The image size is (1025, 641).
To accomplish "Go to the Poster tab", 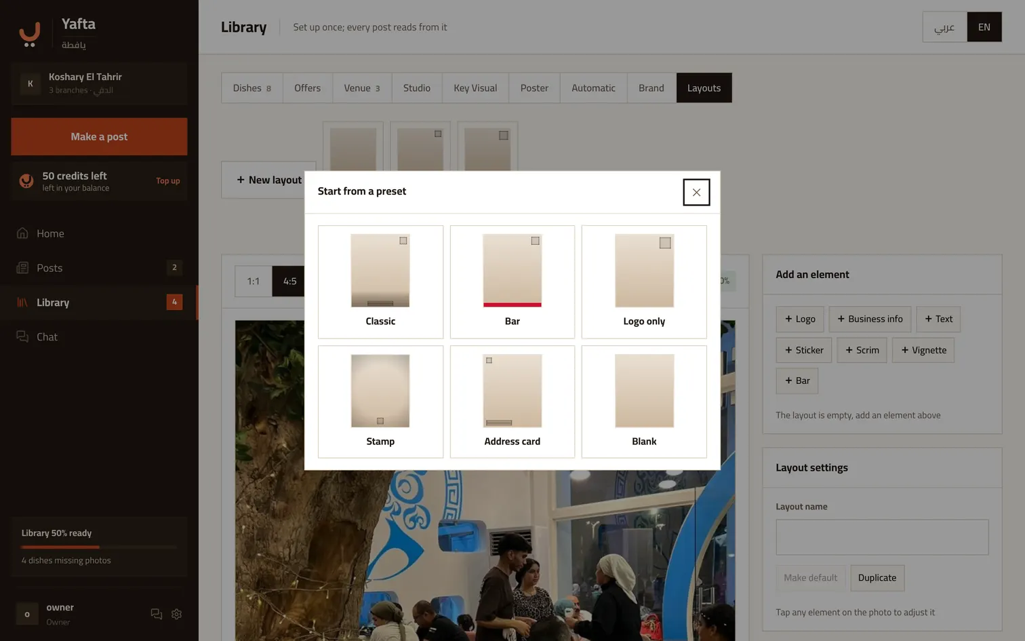I will (x=534, y=88).
